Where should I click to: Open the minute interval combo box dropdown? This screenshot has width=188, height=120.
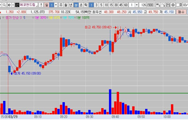coord(136,5)
